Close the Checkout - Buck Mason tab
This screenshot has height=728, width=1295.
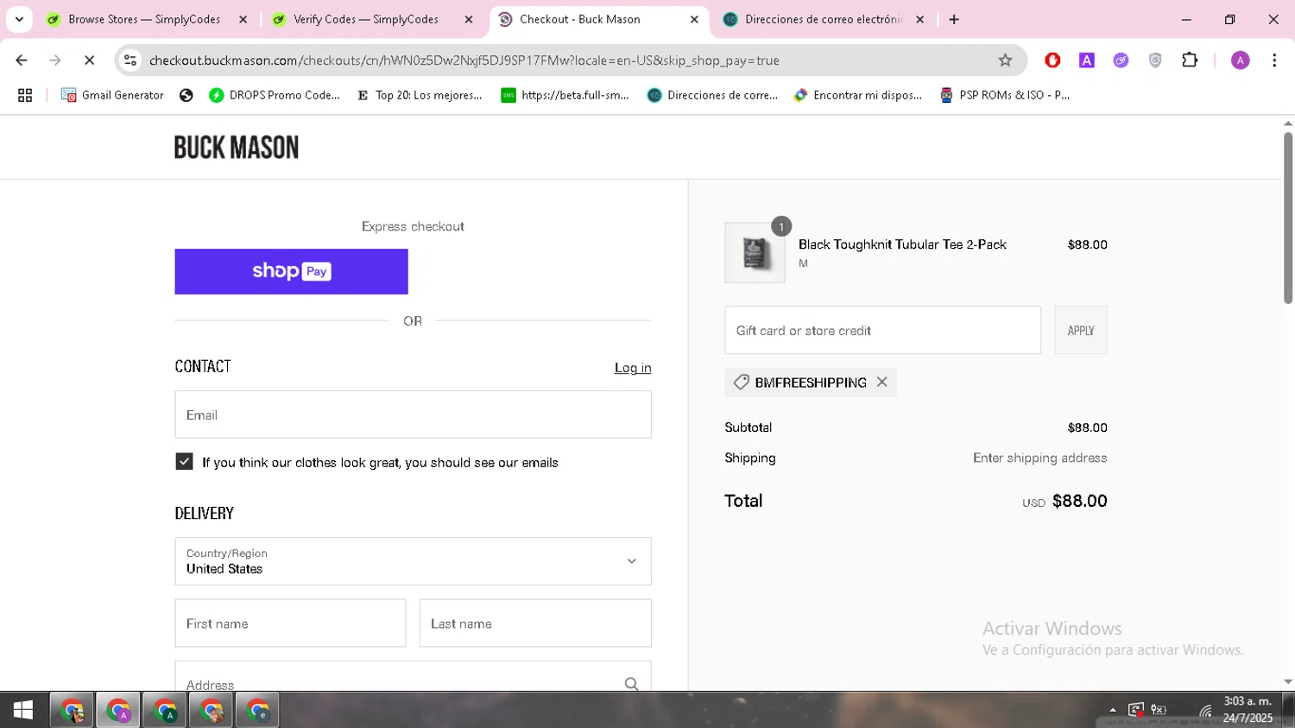point(694,19)
